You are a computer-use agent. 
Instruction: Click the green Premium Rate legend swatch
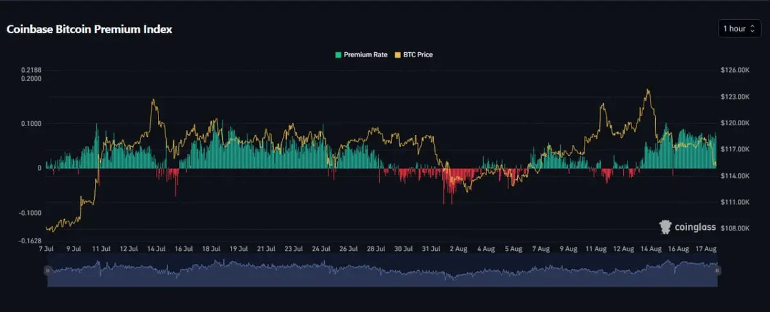(338, 55)
